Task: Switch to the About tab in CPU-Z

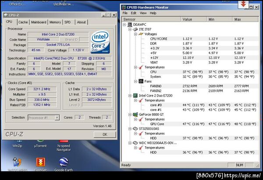Action: pyautogui.click(x=82, y=22)
